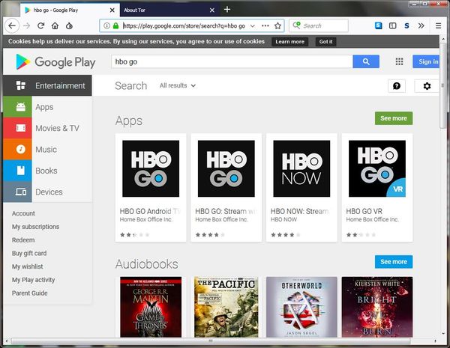Viewport: 450px width, 348px height.
Task: Open the HBO GO Android TV app card
Action: click(151, 188)
